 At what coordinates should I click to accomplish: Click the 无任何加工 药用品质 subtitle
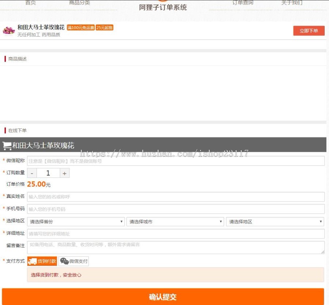click(x=39, y=35)
